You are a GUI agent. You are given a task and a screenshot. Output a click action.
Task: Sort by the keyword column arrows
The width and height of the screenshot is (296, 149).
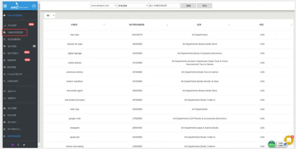pos(104,25)
